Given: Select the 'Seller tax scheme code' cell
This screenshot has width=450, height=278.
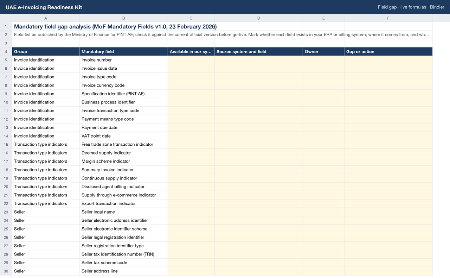Looking at the screenshot, I should [123, 263].
